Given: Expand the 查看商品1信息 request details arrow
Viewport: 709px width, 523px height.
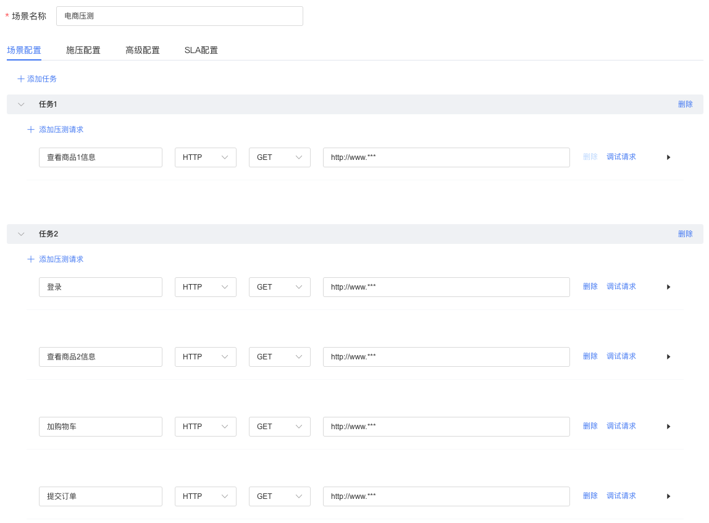Looking at the screenshot, I should point(668,157).
